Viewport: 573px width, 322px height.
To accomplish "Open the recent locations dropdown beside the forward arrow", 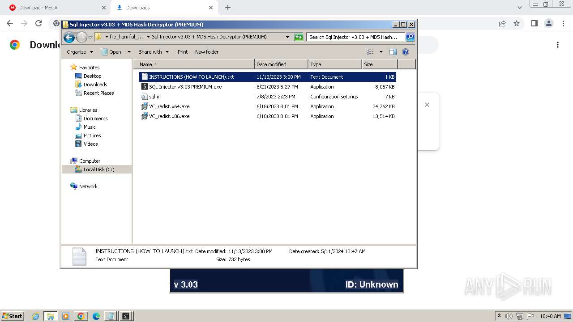I will (x=90, y=37).
